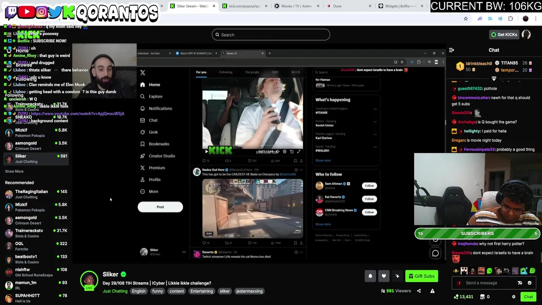This screenshot has width=542, height=305.
Task: Close the Dune browser tab
Action: tap(370, 6)
